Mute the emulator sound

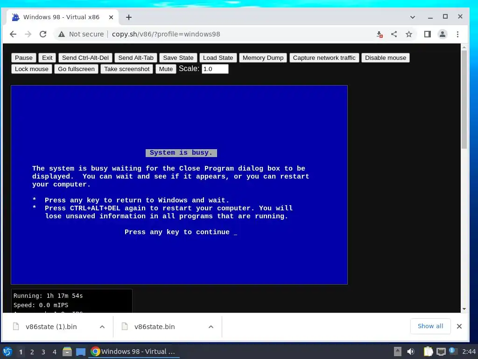point(166,69)
